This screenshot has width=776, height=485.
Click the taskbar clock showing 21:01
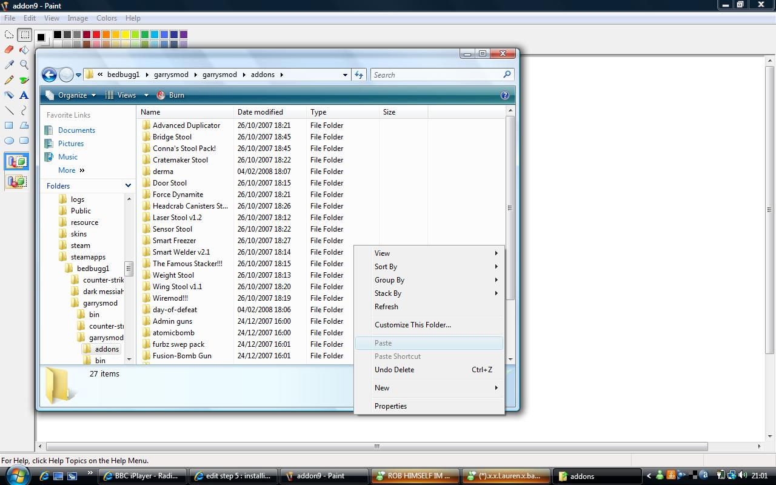coord(759,476)
